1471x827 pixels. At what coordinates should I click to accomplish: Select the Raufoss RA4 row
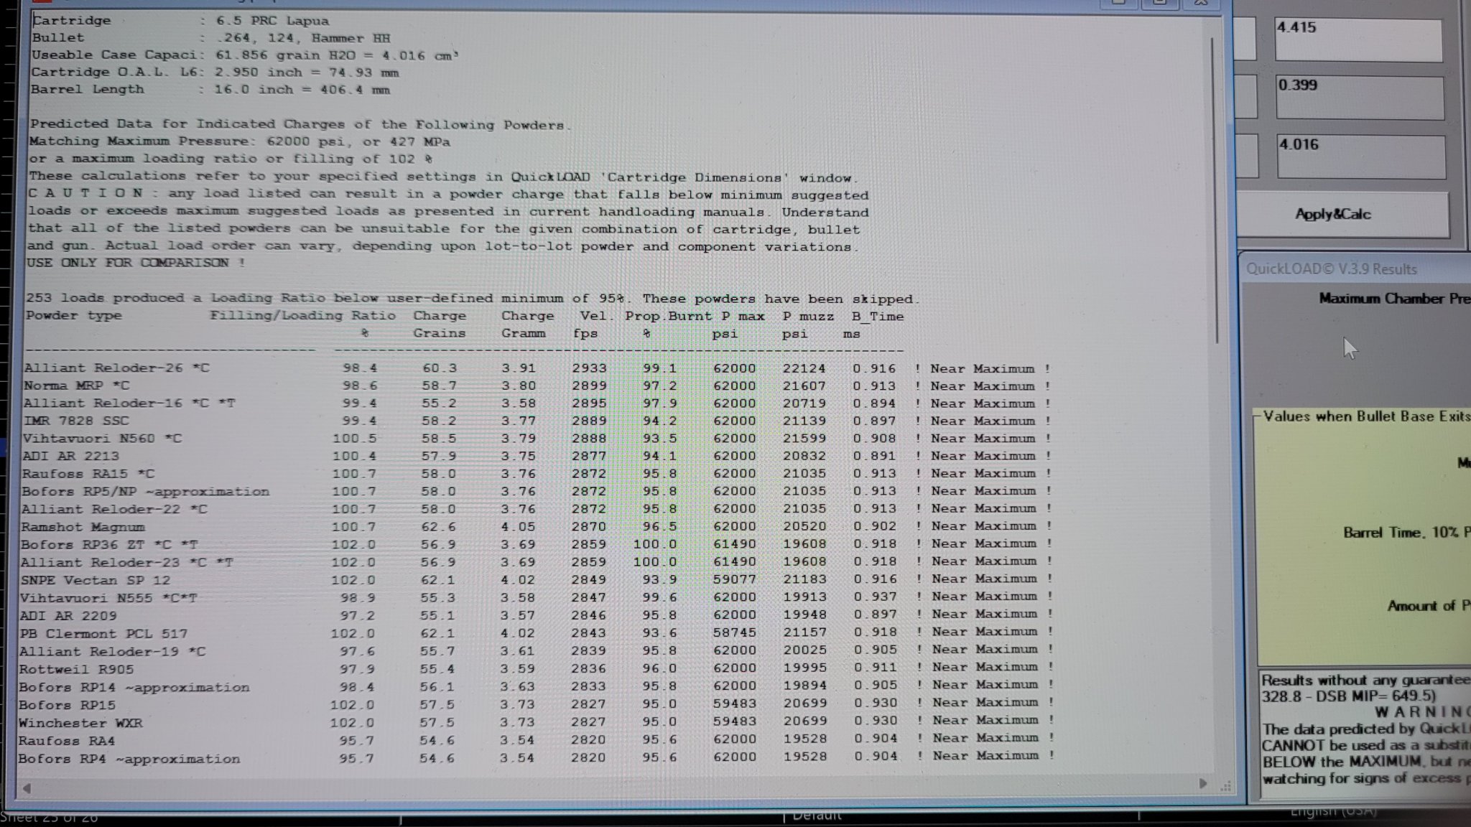tap(538, 740)
